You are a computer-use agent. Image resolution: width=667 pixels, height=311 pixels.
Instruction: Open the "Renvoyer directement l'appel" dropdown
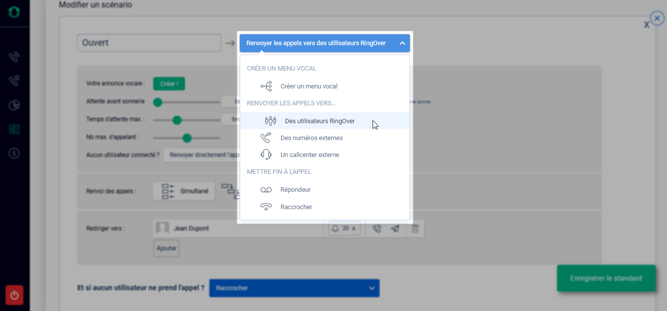[201, 155]
